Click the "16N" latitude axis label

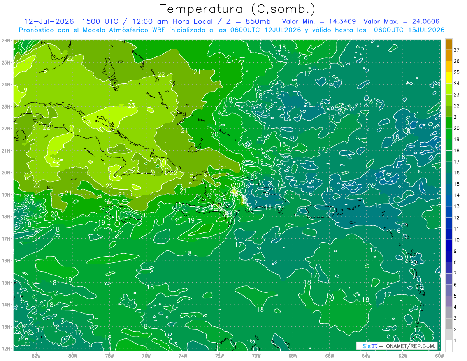[5, 261]
